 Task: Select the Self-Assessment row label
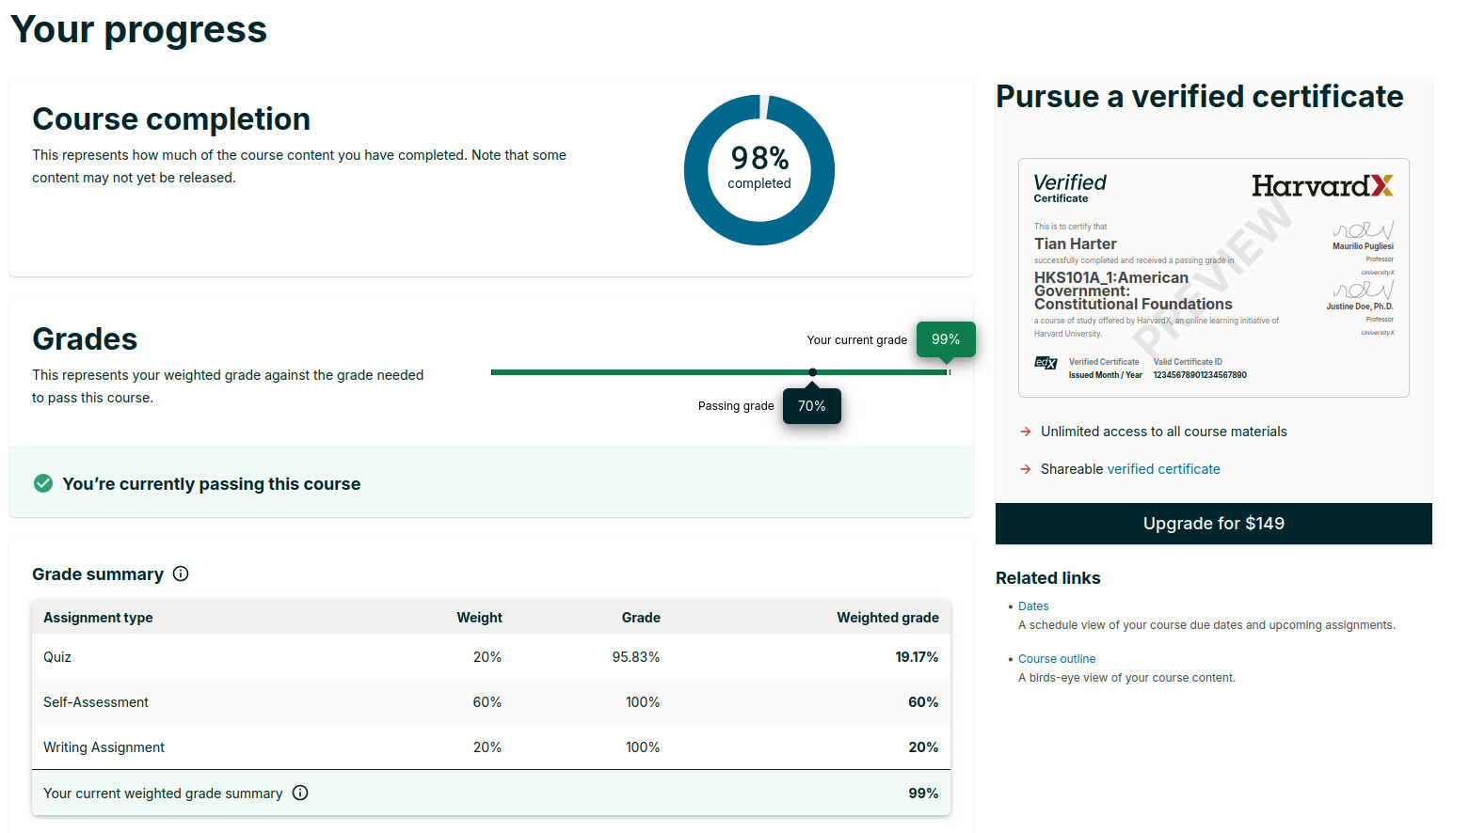96,702
